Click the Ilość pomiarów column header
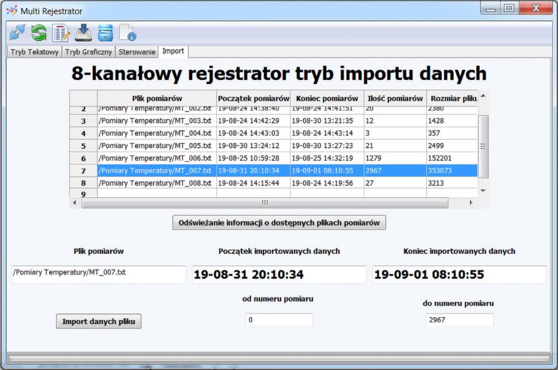The width and height of the screenshot is (558, 370). click(395, 98)
